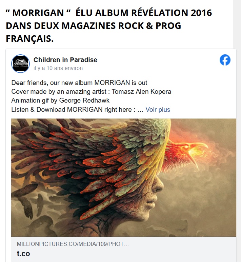Click the Children in Paradise profile avatar
The width and height of the screenshot is (241, 268).
[x=20, y=64]
